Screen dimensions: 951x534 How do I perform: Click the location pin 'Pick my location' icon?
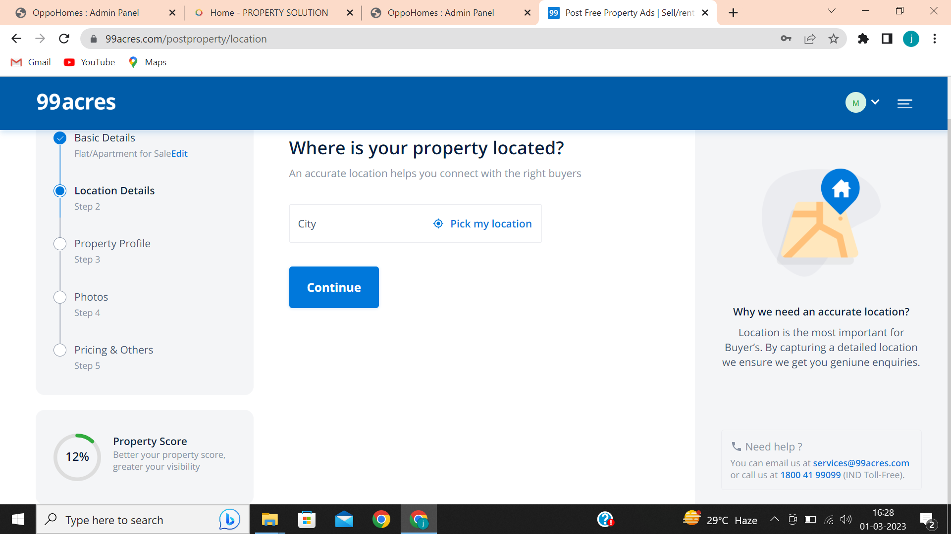(x=438, y=223)
